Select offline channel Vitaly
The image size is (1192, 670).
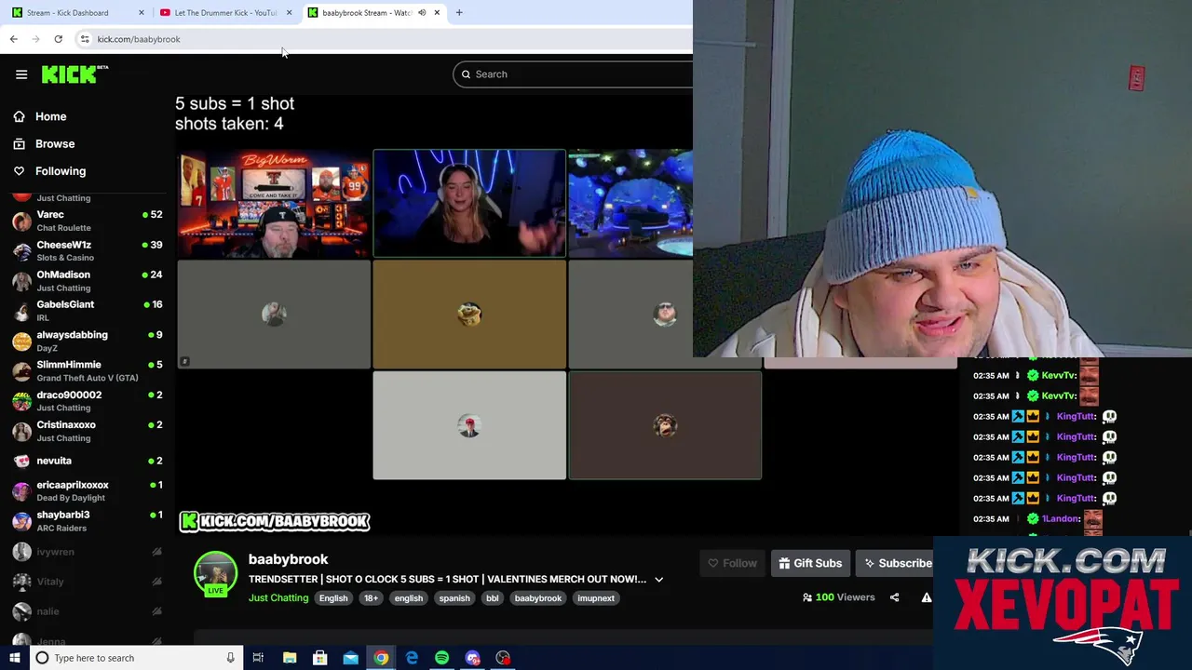88,582
